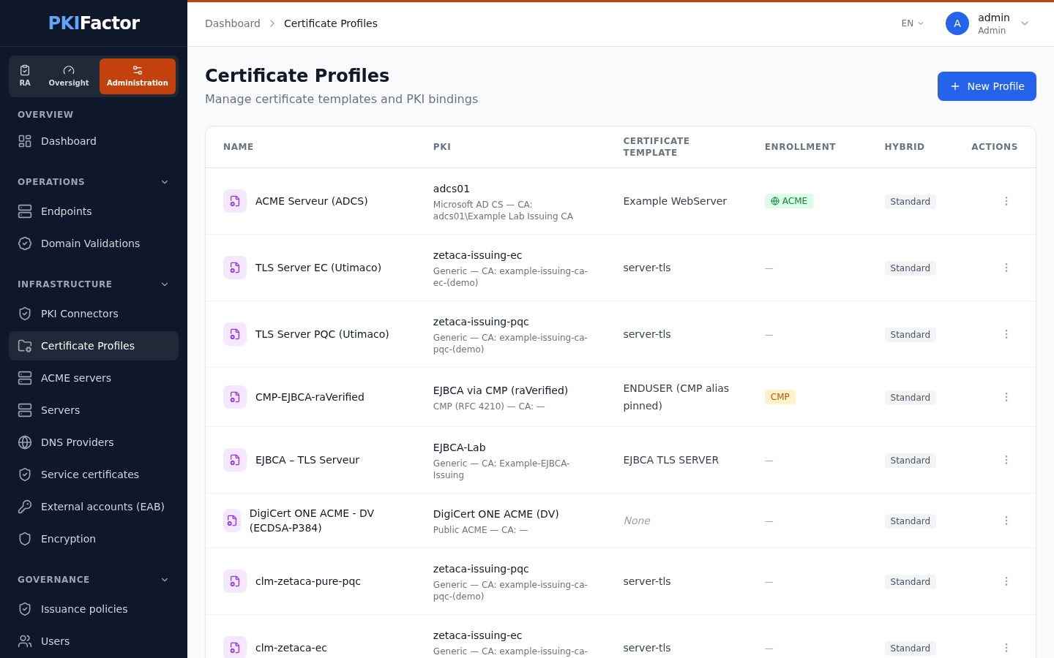Collapse the Operations section
The image size is (1054, 658).
coord(165,182)
